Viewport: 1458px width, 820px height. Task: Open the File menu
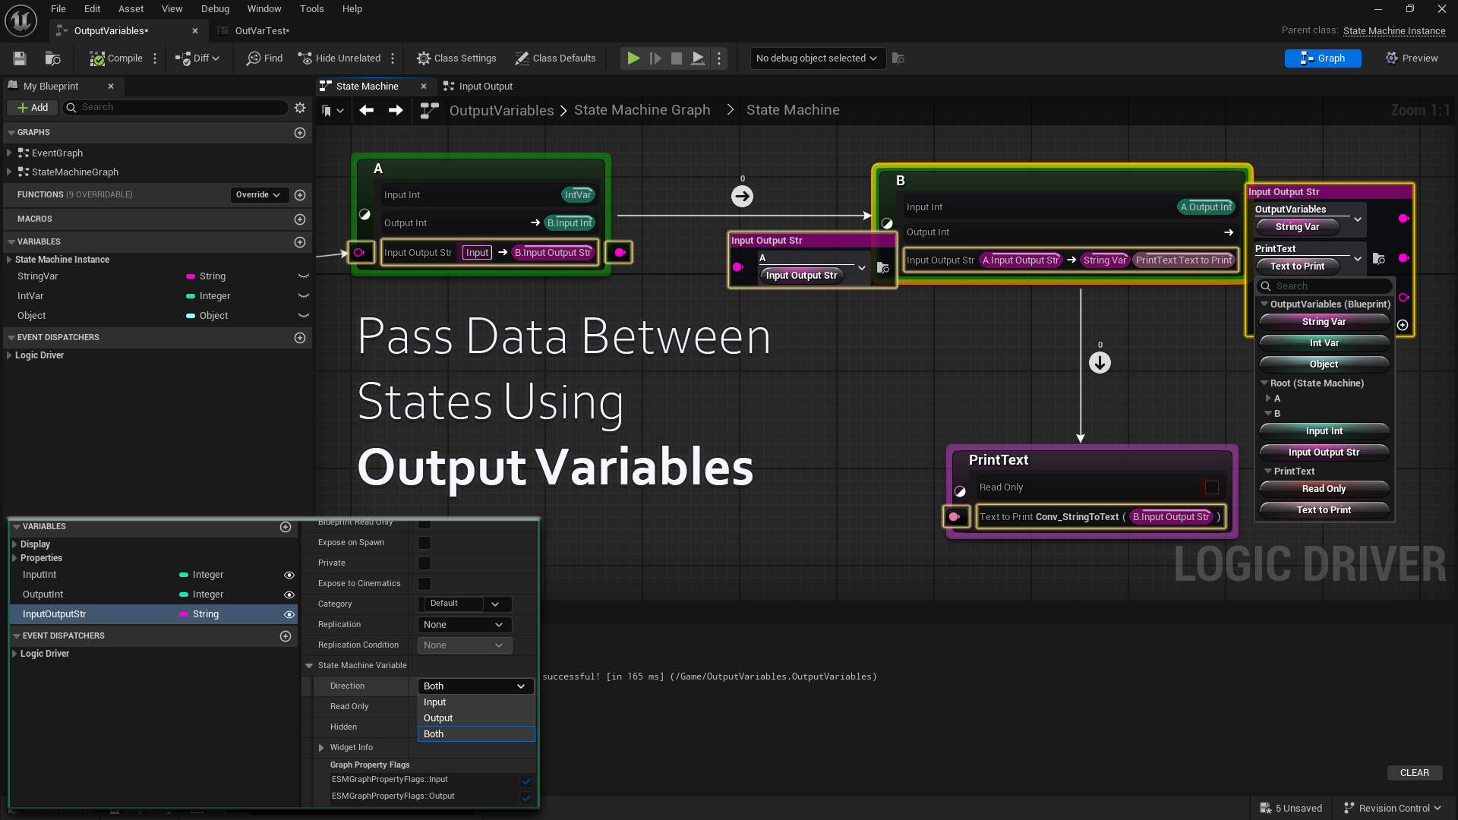point(58,9)
